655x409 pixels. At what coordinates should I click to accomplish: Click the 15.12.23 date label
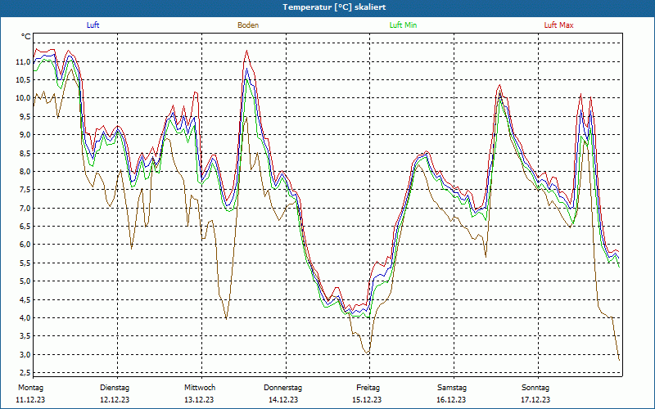[367, 400]
